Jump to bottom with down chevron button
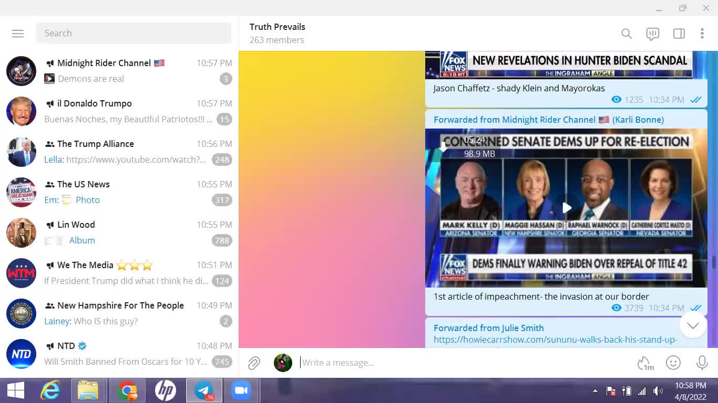Viewport: 718px width, 403px height. point(693,325)
